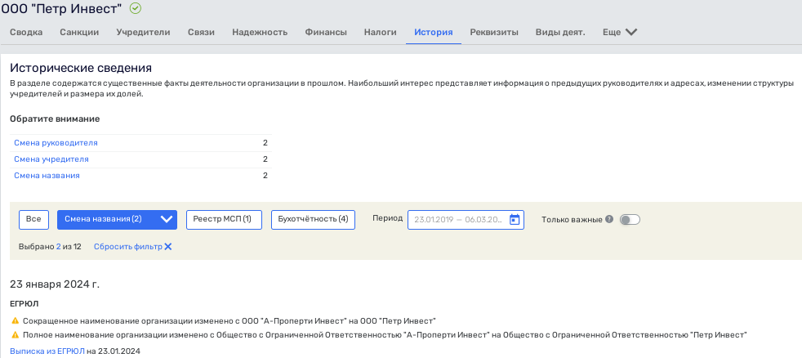Click the X icon to reset filter
The height and width of the screenshot is (358, 802).
[168, 246]
